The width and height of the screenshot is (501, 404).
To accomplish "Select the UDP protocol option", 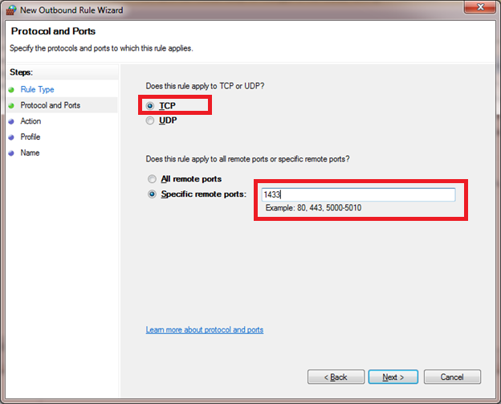I will pos(150,120).
